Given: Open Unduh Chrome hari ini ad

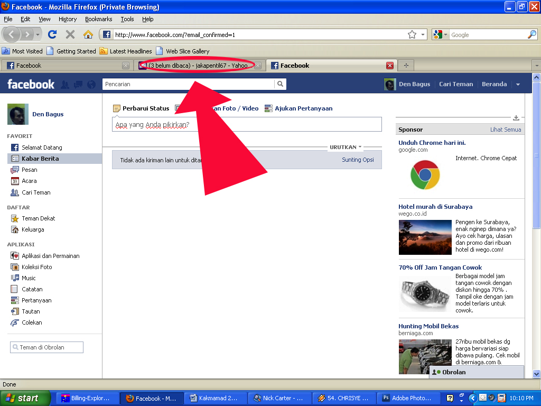Looking at the screenshot, I should [432, 143].
